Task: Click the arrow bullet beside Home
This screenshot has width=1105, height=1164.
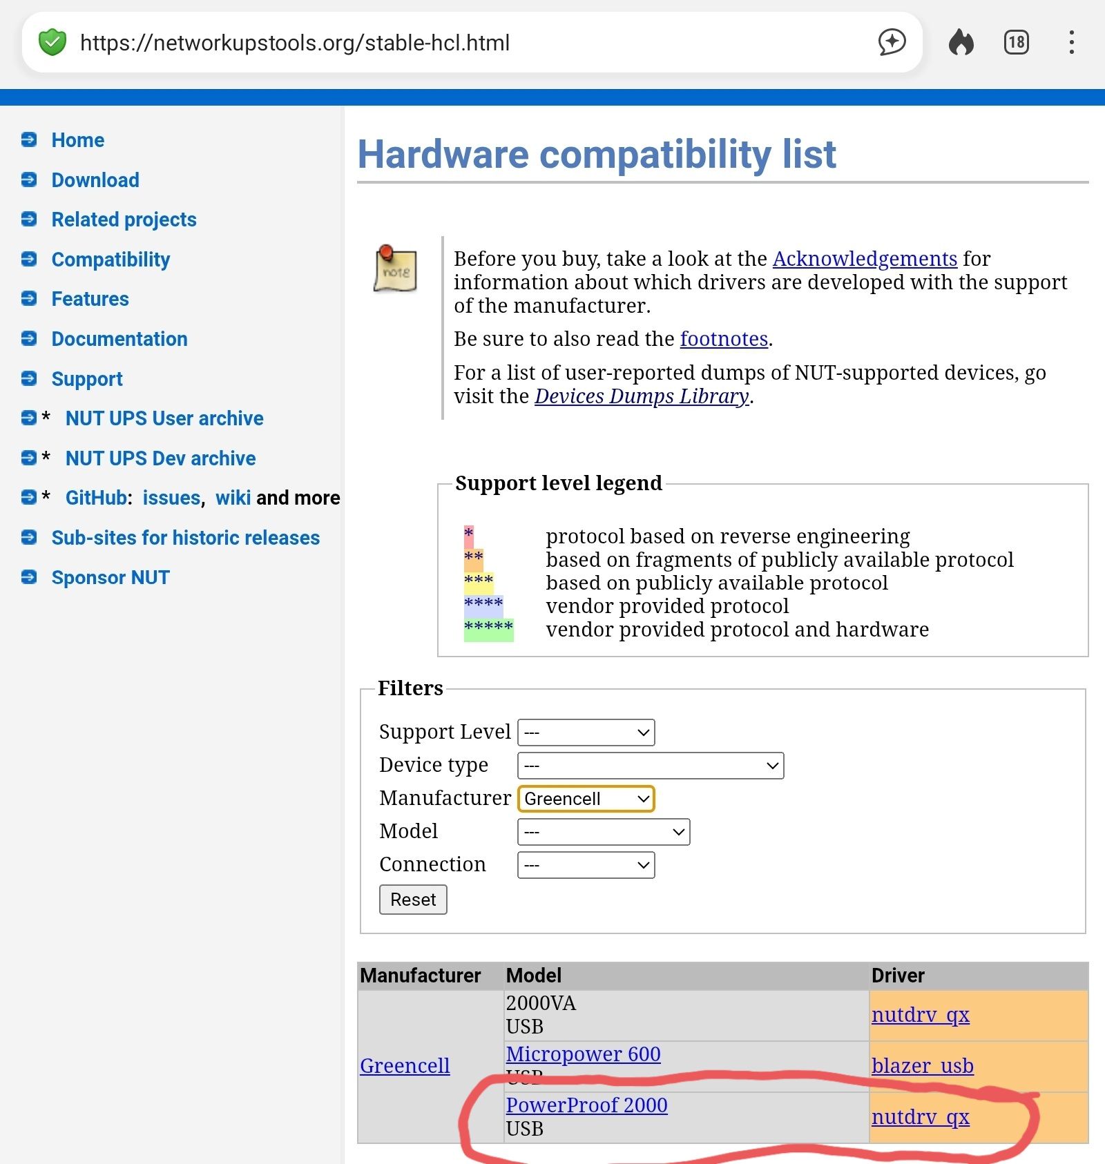Action: pyautogui.click(x=29, y=139)
